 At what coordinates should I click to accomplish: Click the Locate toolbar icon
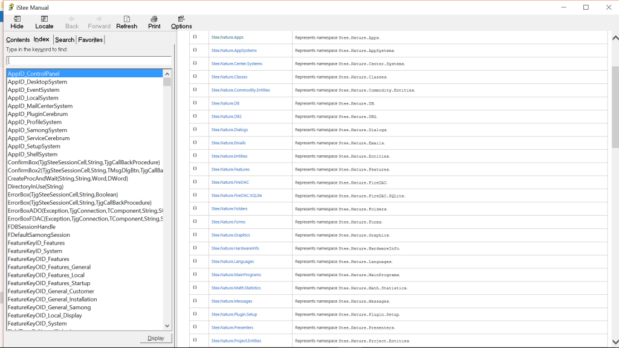click(44, 19)
